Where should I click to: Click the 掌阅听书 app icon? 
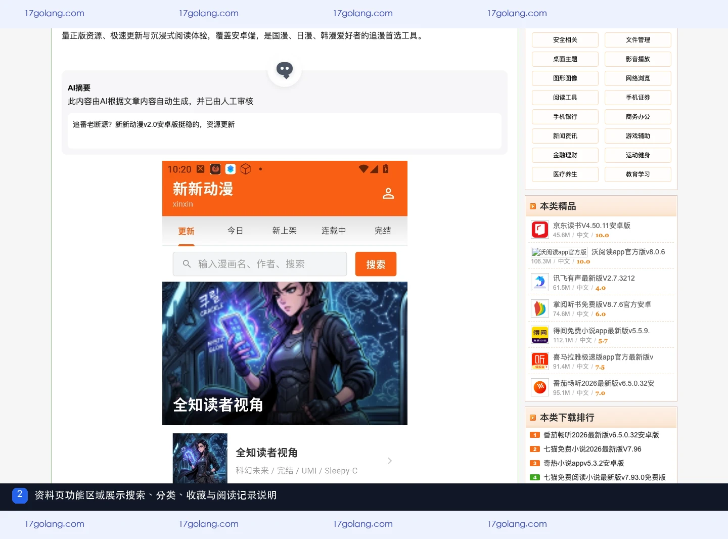540,308
